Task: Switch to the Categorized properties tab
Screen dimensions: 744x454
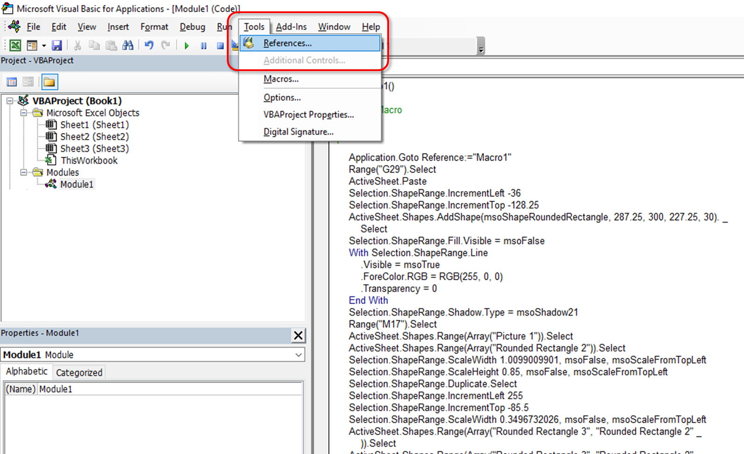Action: coord(79,373)
